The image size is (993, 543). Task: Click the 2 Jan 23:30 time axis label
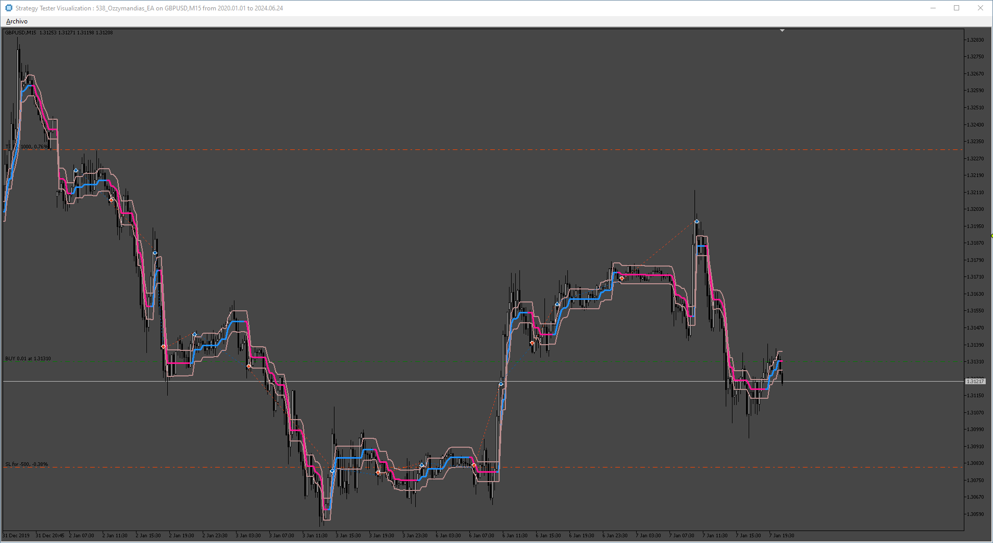(215, 536)
